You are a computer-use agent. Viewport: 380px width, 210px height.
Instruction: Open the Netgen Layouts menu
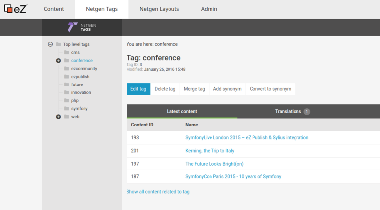[x=159, y=9]
